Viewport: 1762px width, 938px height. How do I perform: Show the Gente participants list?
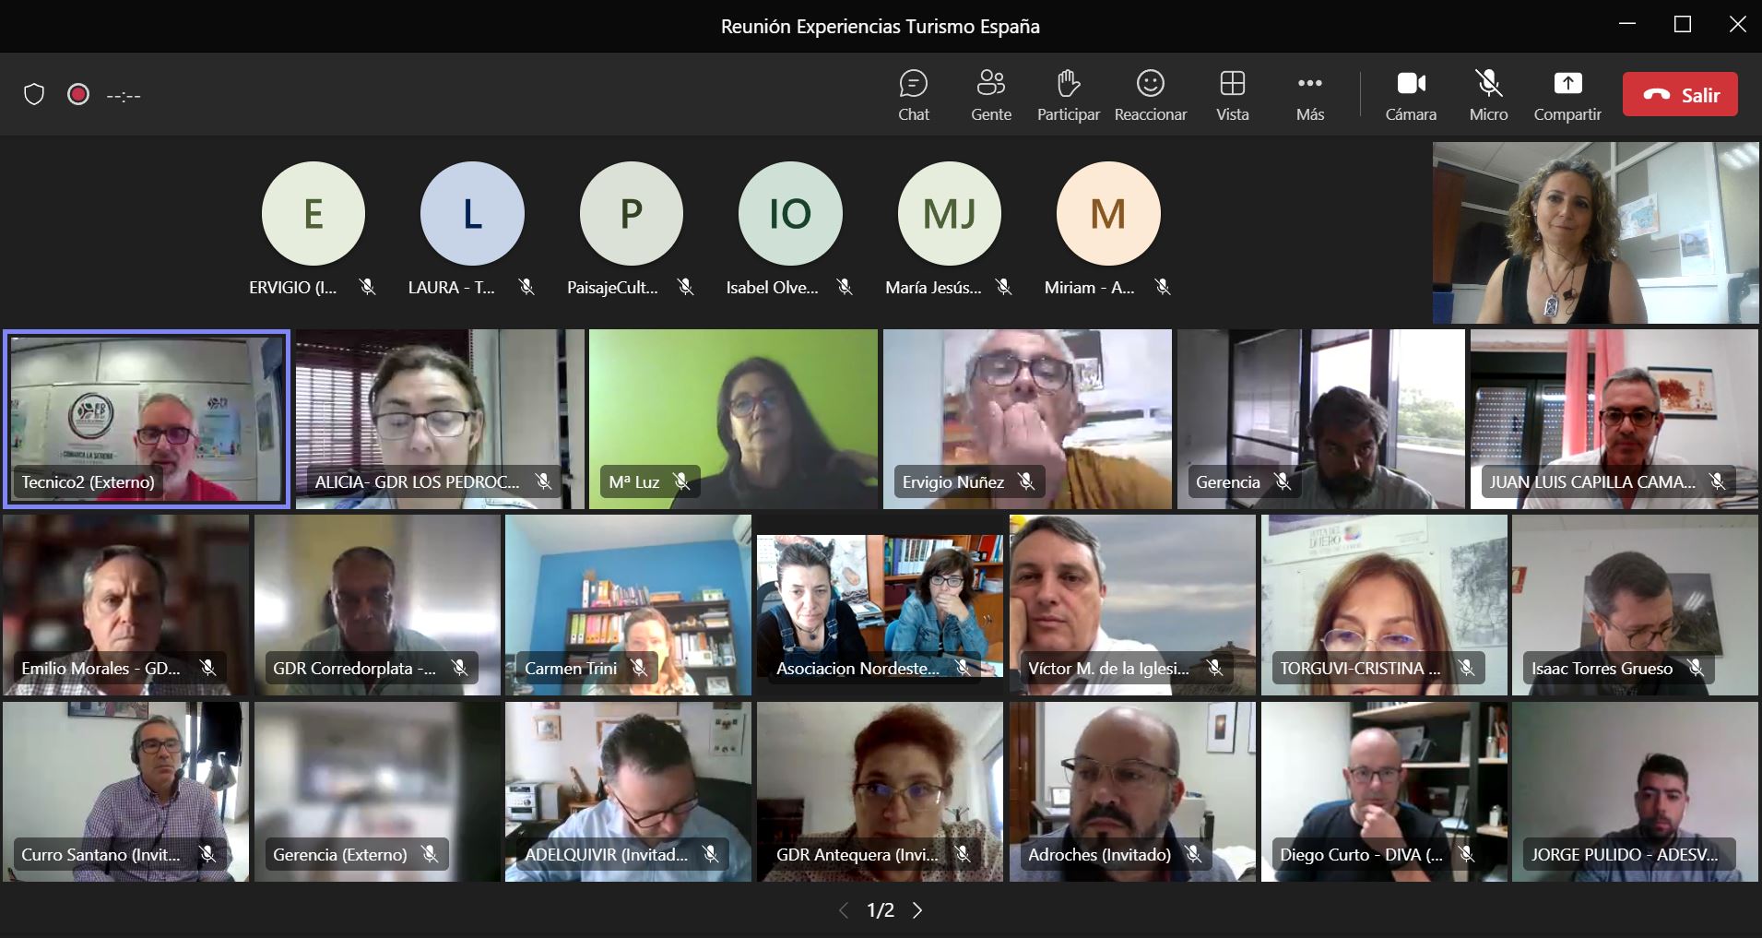990,95
